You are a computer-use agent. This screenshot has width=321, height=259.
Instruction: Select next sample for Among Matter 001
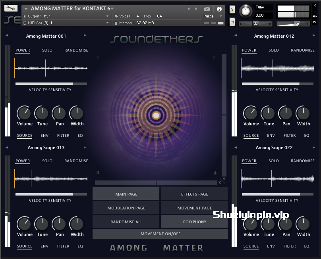(x=85, y=35)
